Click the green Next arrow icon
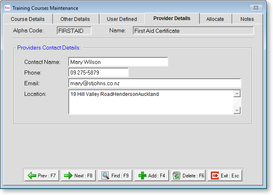Image resolution: width=273 pixels, height=195 pixels. coord(68,176)
